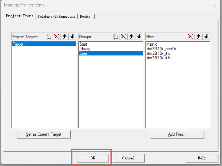Image resolution: width=222 pixels, height=166 pixels.
Task: Select the User group
Action: pyautogui.click(x=110, y=53)
